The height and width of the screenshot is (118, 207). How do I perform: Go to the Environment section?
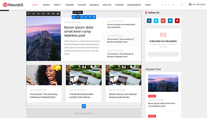[x=134, y=5]
